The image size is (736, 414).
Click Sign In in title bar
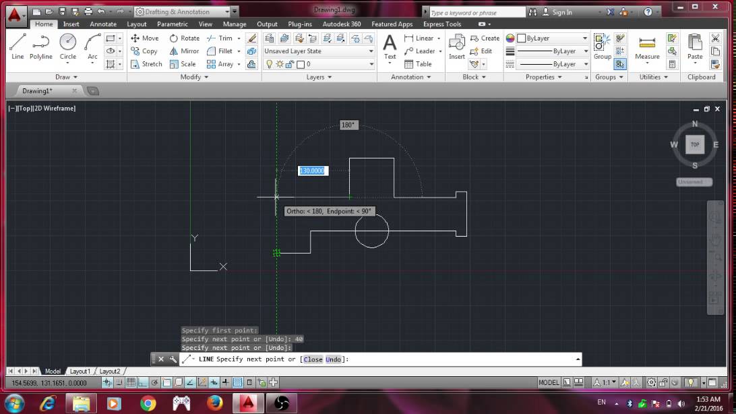coord(557,12)
